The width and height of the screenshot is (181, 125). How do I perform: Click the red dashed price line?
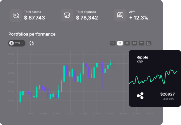click(x=73, y=68)
